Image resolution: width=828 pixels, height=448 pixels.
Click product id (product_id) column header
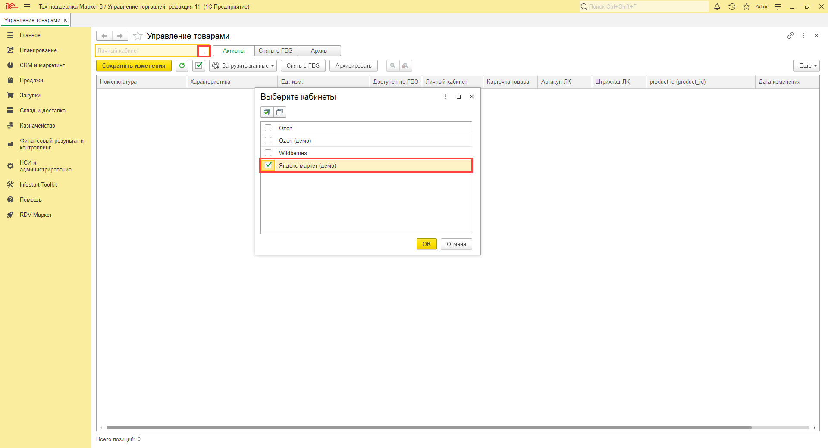tap(701, 82)
